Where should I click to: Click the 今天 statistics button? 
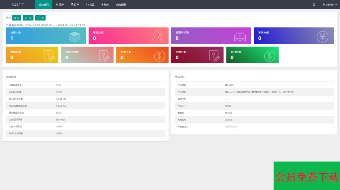coord(17,18)
